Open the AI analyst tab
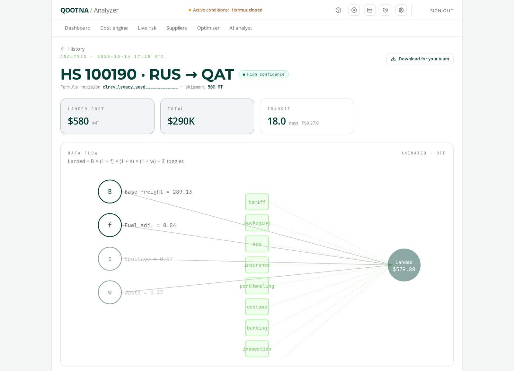 (x=241, y=28)
